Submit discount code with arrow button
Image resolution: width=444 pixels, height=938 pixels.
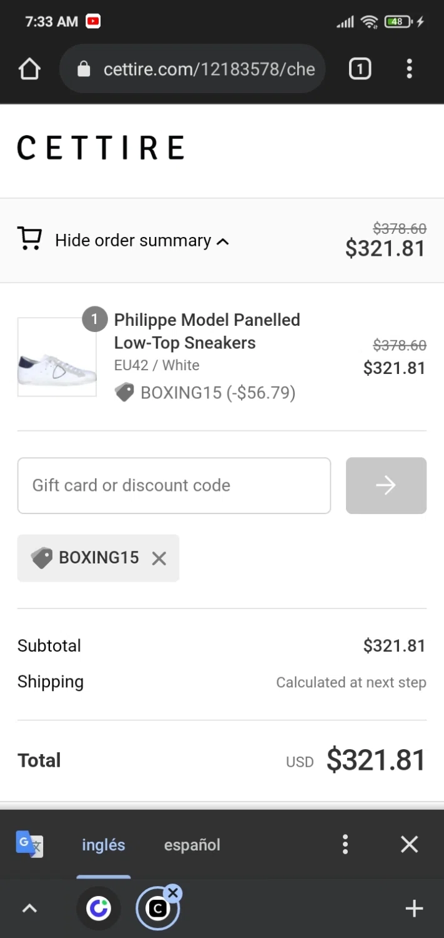386,485
